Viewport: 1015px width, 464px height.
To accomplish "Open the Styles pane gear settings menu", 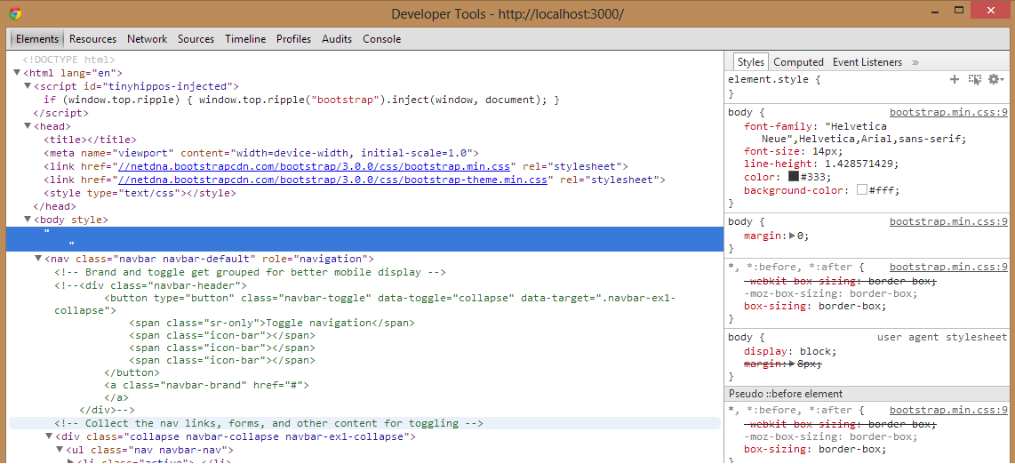I will tap(997, 80).
